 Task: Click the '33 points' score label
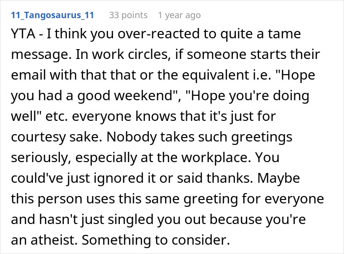coord(128,15)
